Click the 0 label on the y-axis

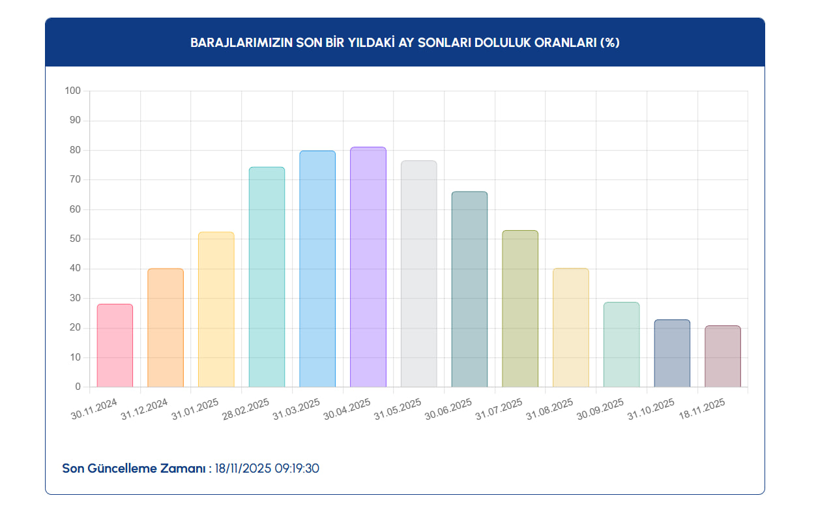click(x=78, y=387)
